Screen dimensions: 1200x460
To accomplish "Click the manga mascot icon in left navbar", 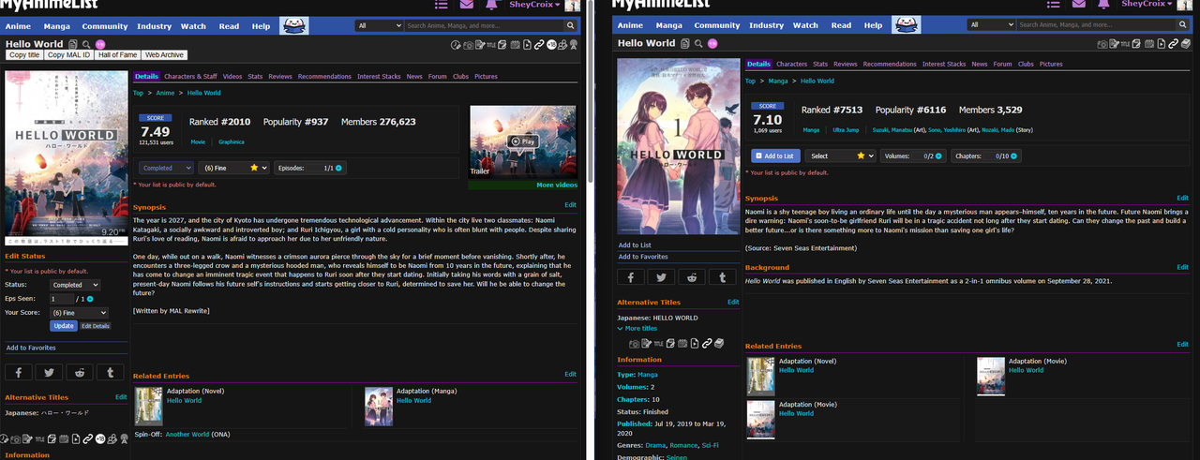I will click(x=295, y=25).
